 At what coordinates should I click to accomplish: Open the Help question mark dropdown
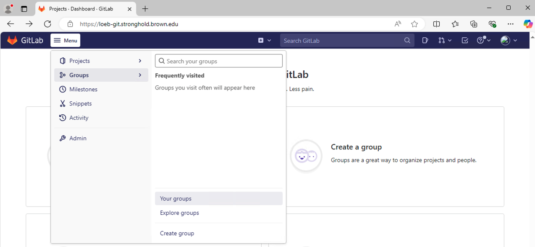tap(484, 41)
